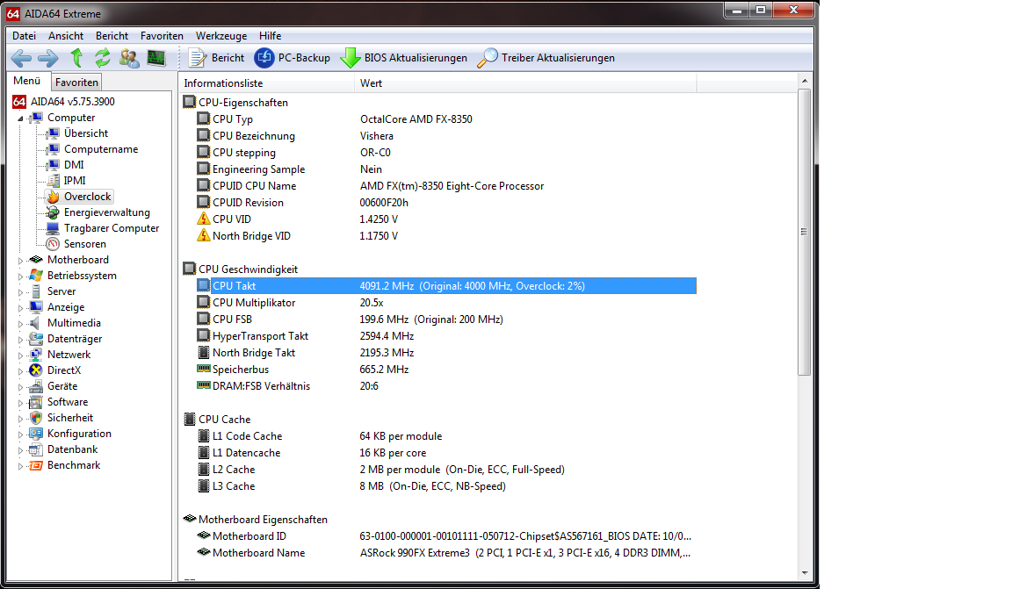Image resolution: width=1012 pixels, height=589 pixels.
Task: Switch to the Menü tab
Action: tap(27, 82)
